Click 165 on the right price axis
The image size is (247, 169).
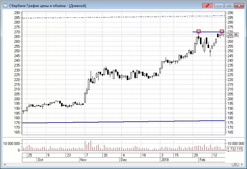tap(230, 132)
